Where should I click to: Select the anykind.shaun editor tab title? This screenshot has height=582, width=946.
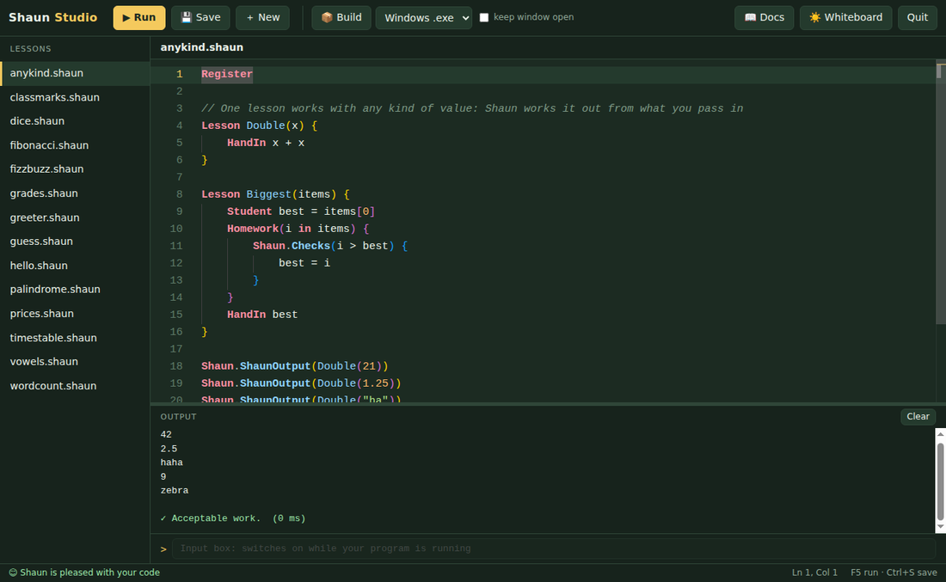[201, 47]
